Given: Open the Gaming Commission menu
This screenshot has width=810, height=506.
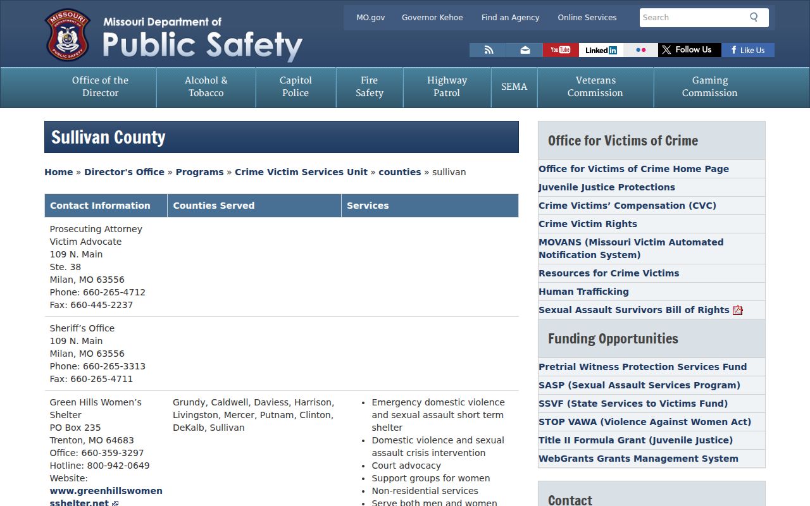Looking at the screenshot, I should [710, 87].
